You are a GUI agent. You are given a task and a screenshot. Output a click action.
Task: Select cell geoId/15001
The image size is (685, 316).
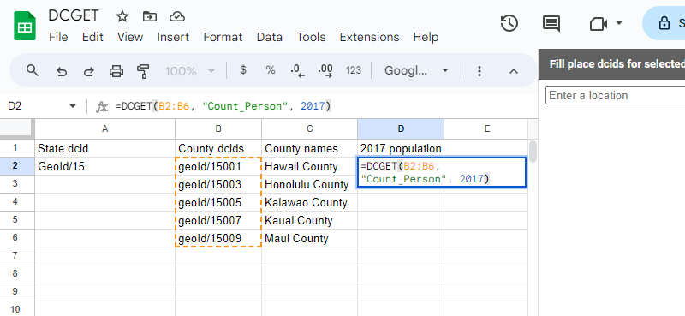218,166
